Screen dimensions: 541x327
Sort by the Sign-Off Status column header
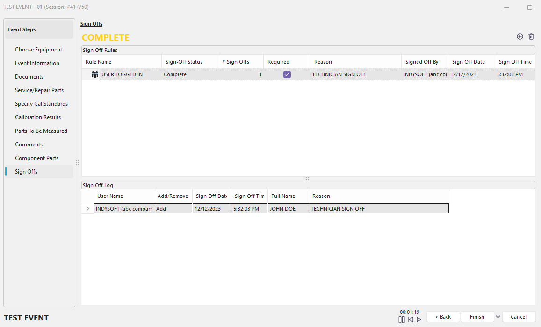(x=184, y=62)
